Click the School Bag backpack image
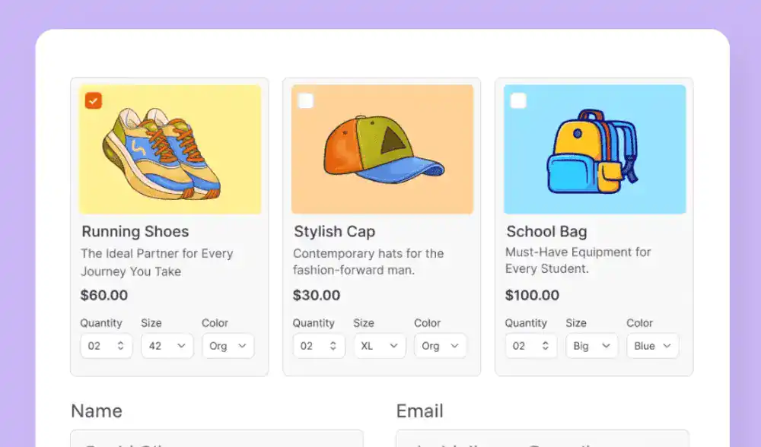The width and height of the screenshot is (761, 447). [594, 150]
